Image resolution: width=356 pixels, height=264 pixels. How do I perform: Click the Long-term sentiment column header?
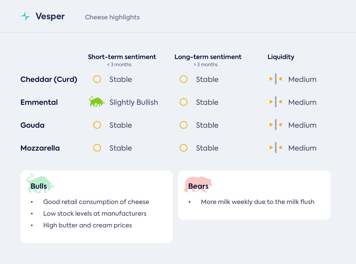point(208,57)
